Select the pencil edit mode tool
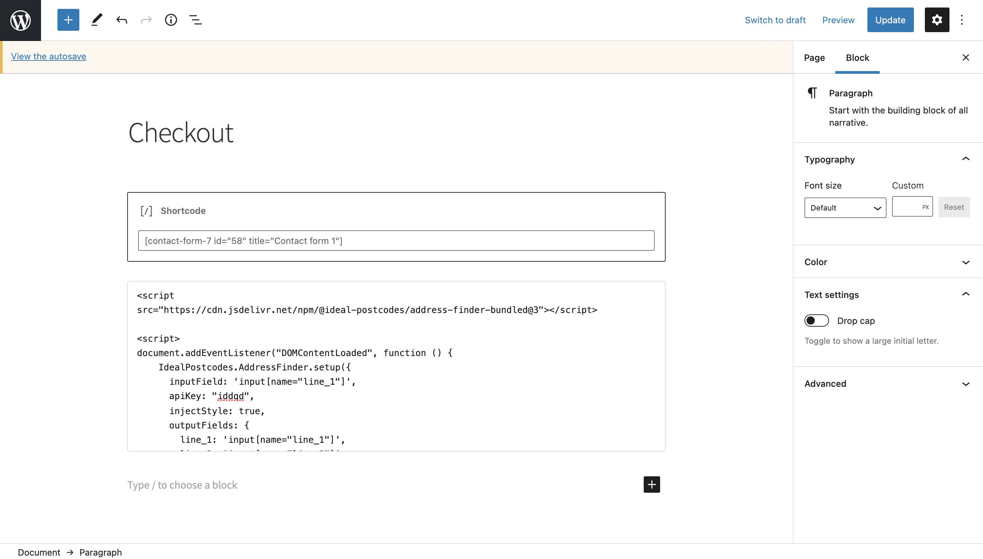 click(x=96, y=19)
